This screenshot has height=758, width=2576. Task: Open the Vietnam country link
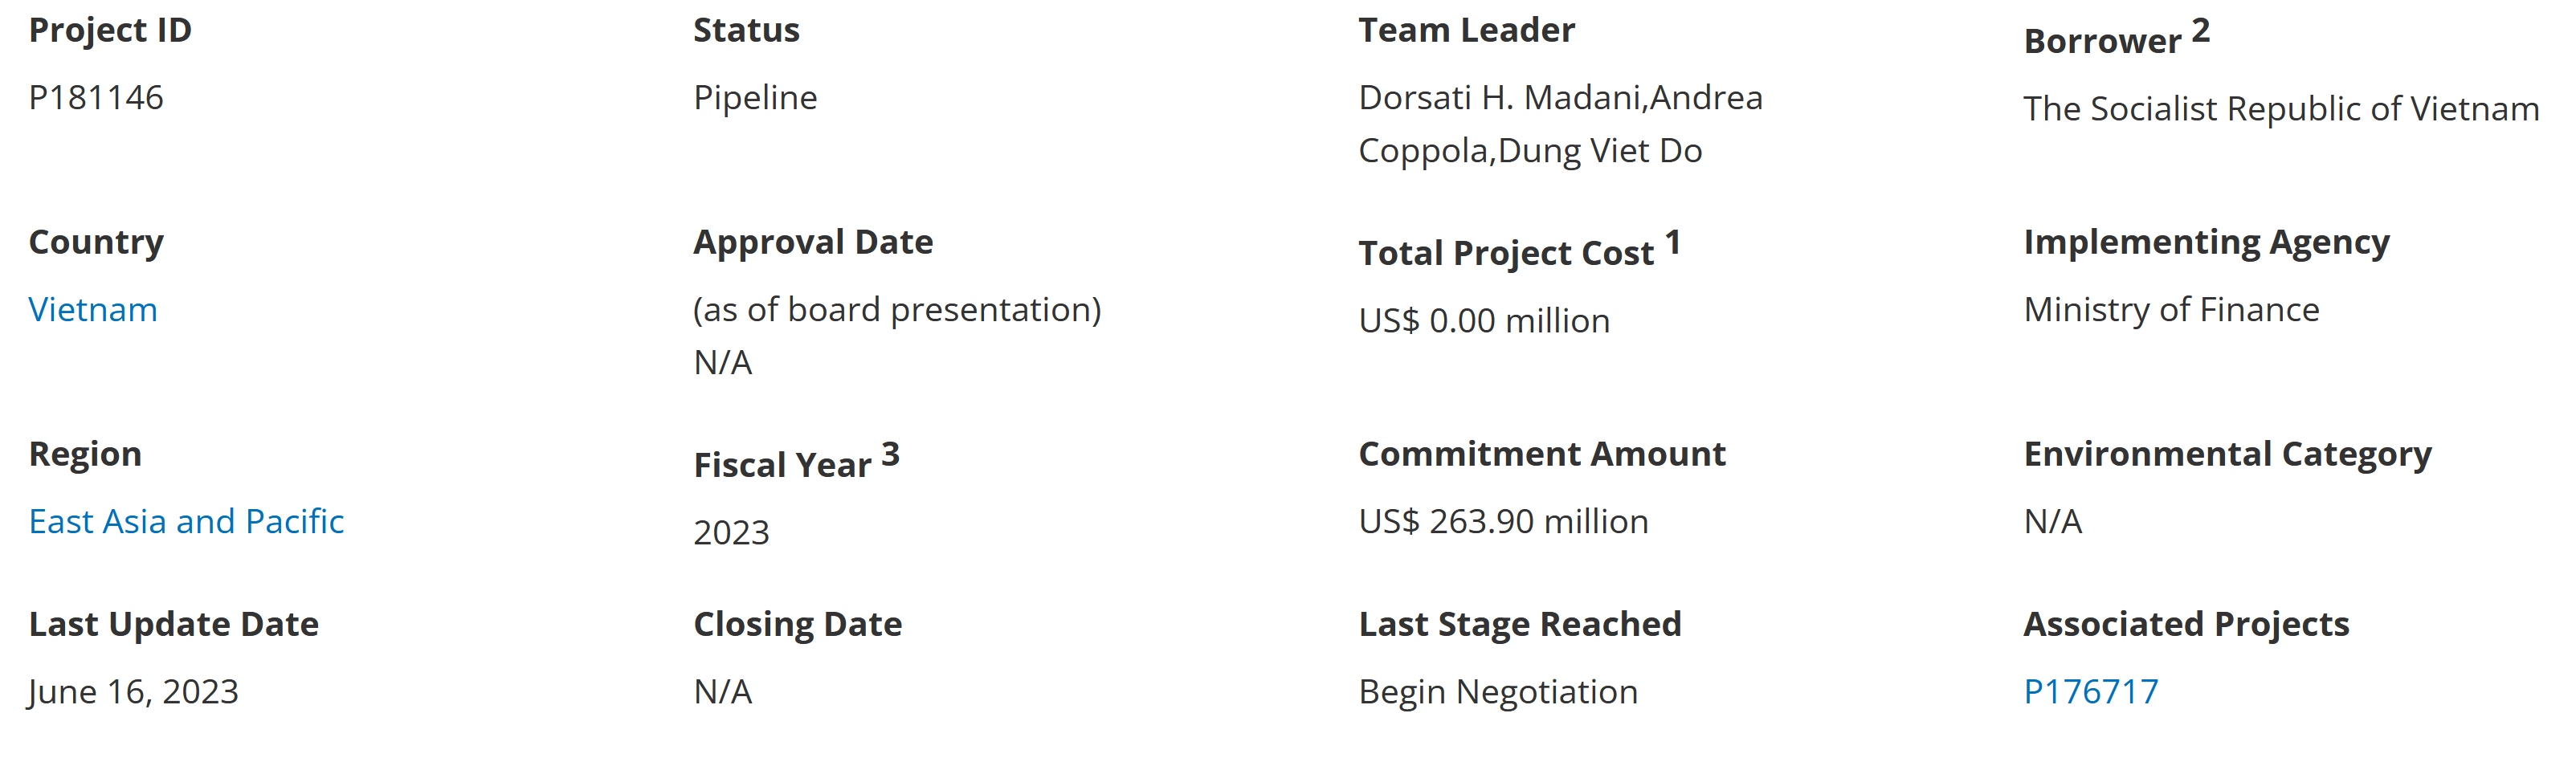pyautogui.click(x=93, y=310)
